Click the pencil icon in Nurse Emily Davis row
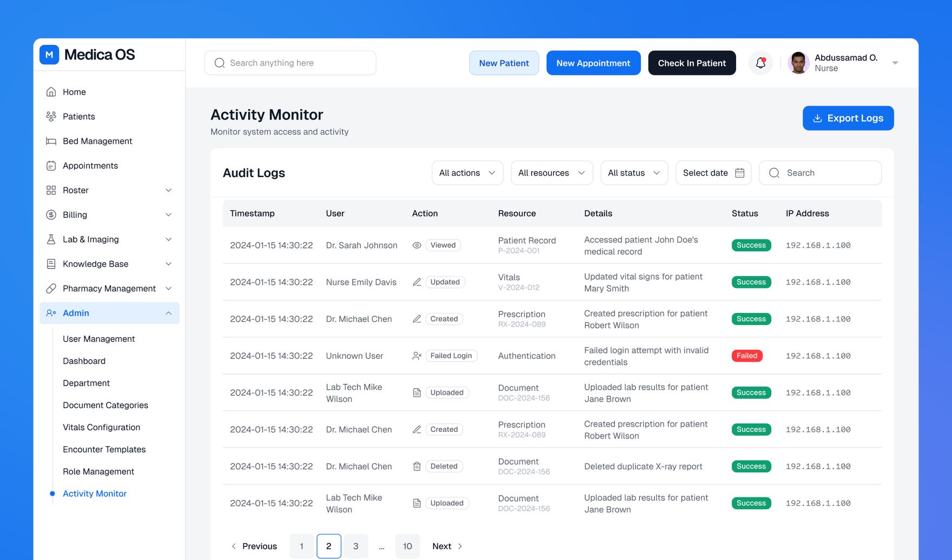Screen dimensions: 952x560 point(416,282)
